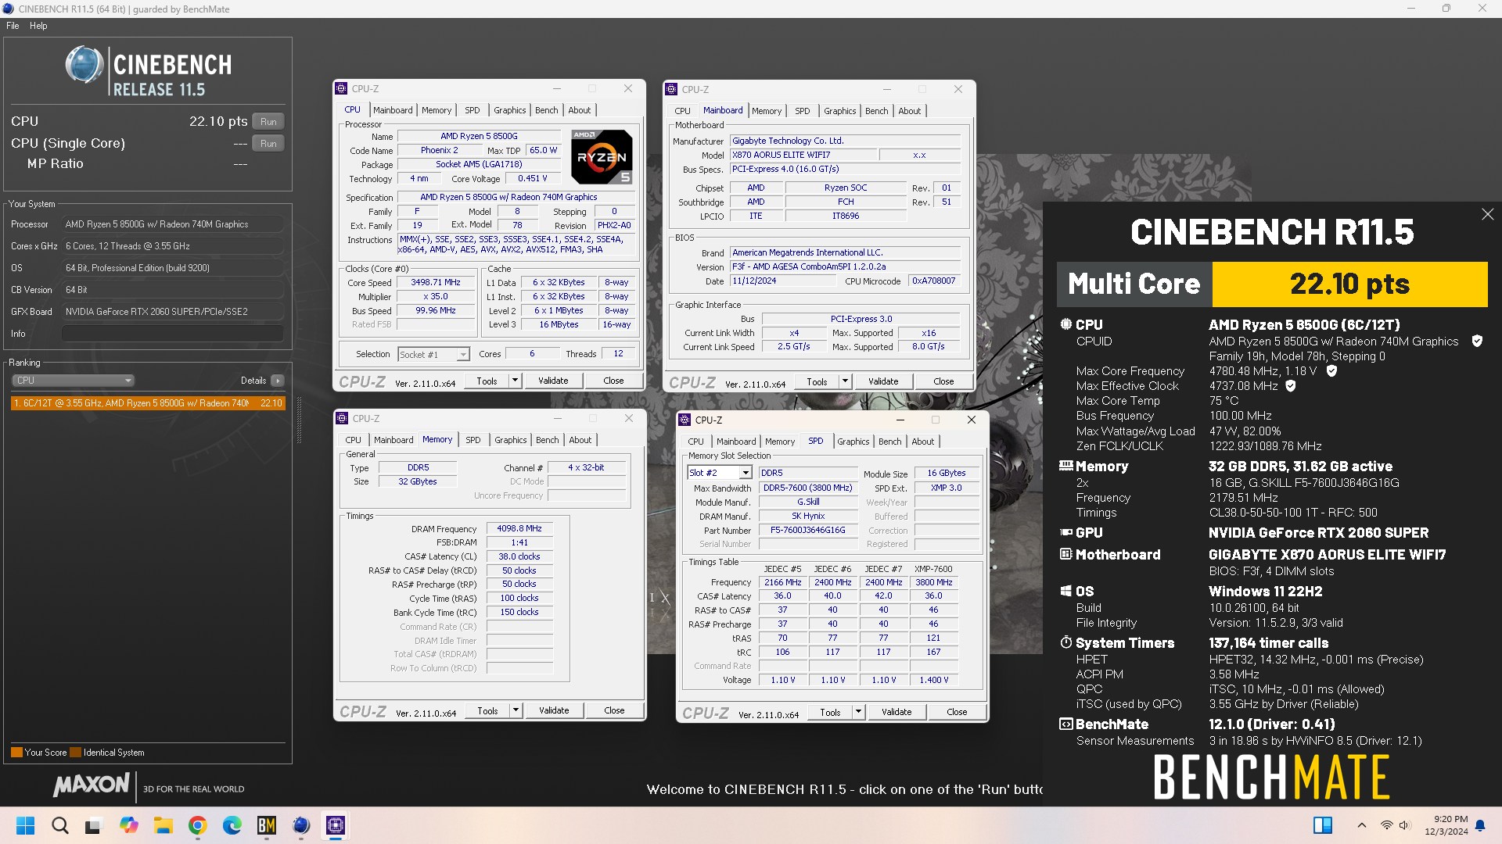Image resolution: width=1502 pixels, height=844 pixels.
Task: Click the 'Core Speed' value 3498.71 MHz
Action: coord(436,282)
